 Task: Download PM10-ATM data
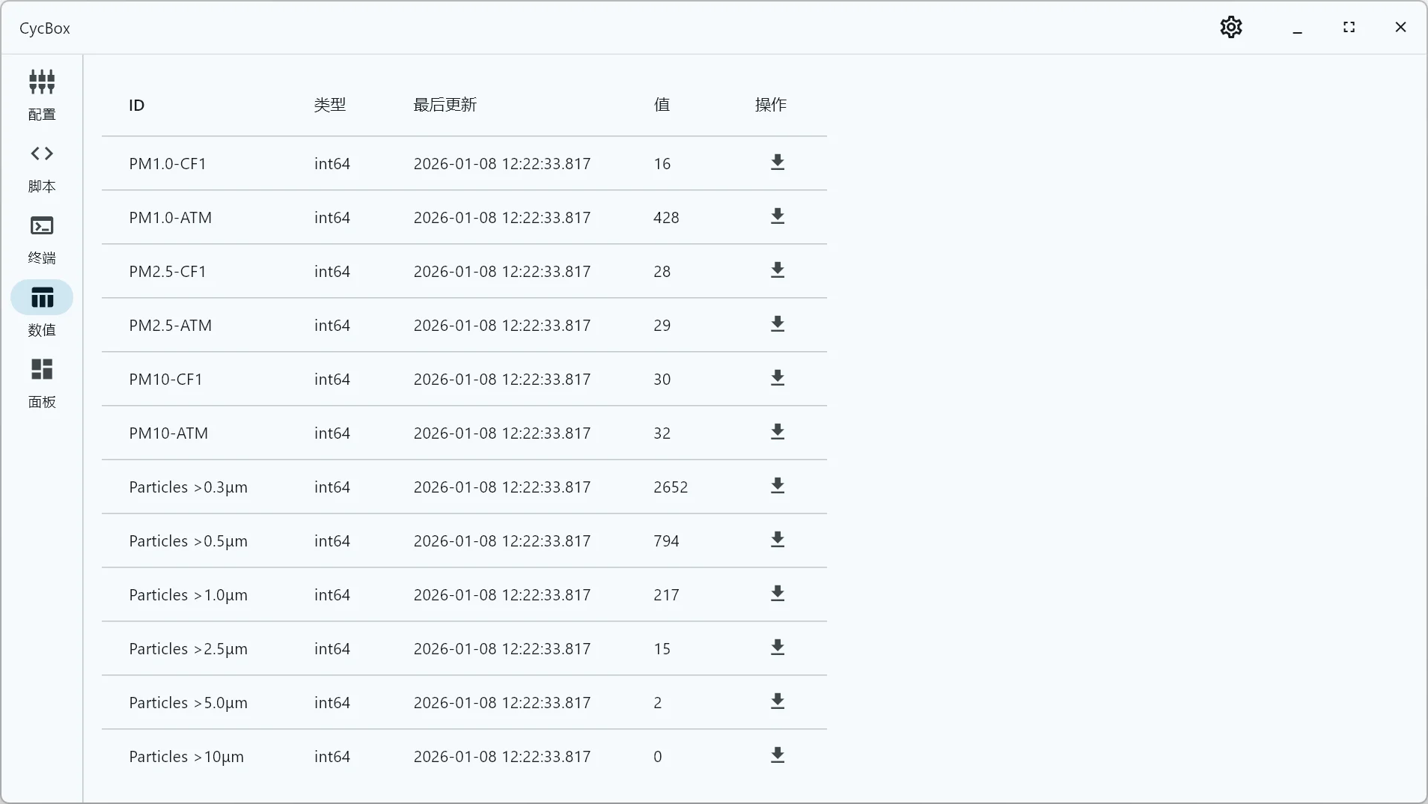[x=778, y=433]
